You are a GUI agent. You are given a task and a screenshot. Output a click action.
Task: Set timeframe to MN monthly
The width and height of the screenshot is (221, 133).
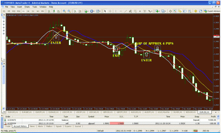pos(42,11)
